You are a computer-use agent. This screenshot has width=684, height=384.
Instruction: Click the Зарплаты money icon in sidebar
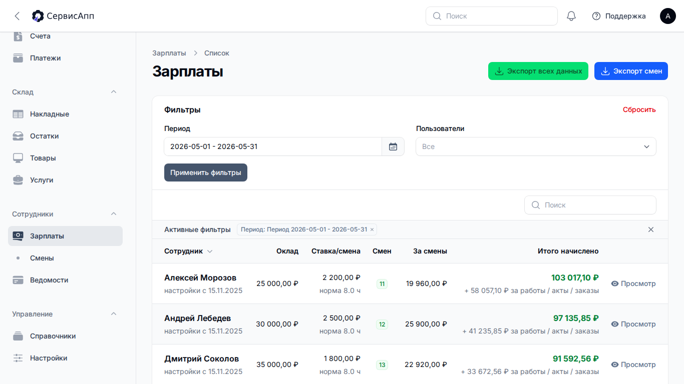point(18,236)
